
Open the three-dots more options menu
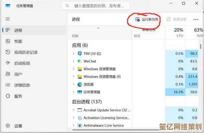[196, 19]
